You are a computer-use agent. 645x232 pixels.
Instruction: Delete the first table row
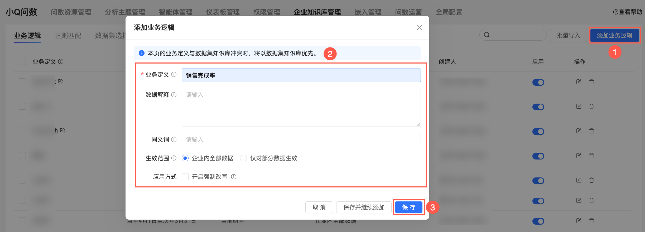(591, 82)
